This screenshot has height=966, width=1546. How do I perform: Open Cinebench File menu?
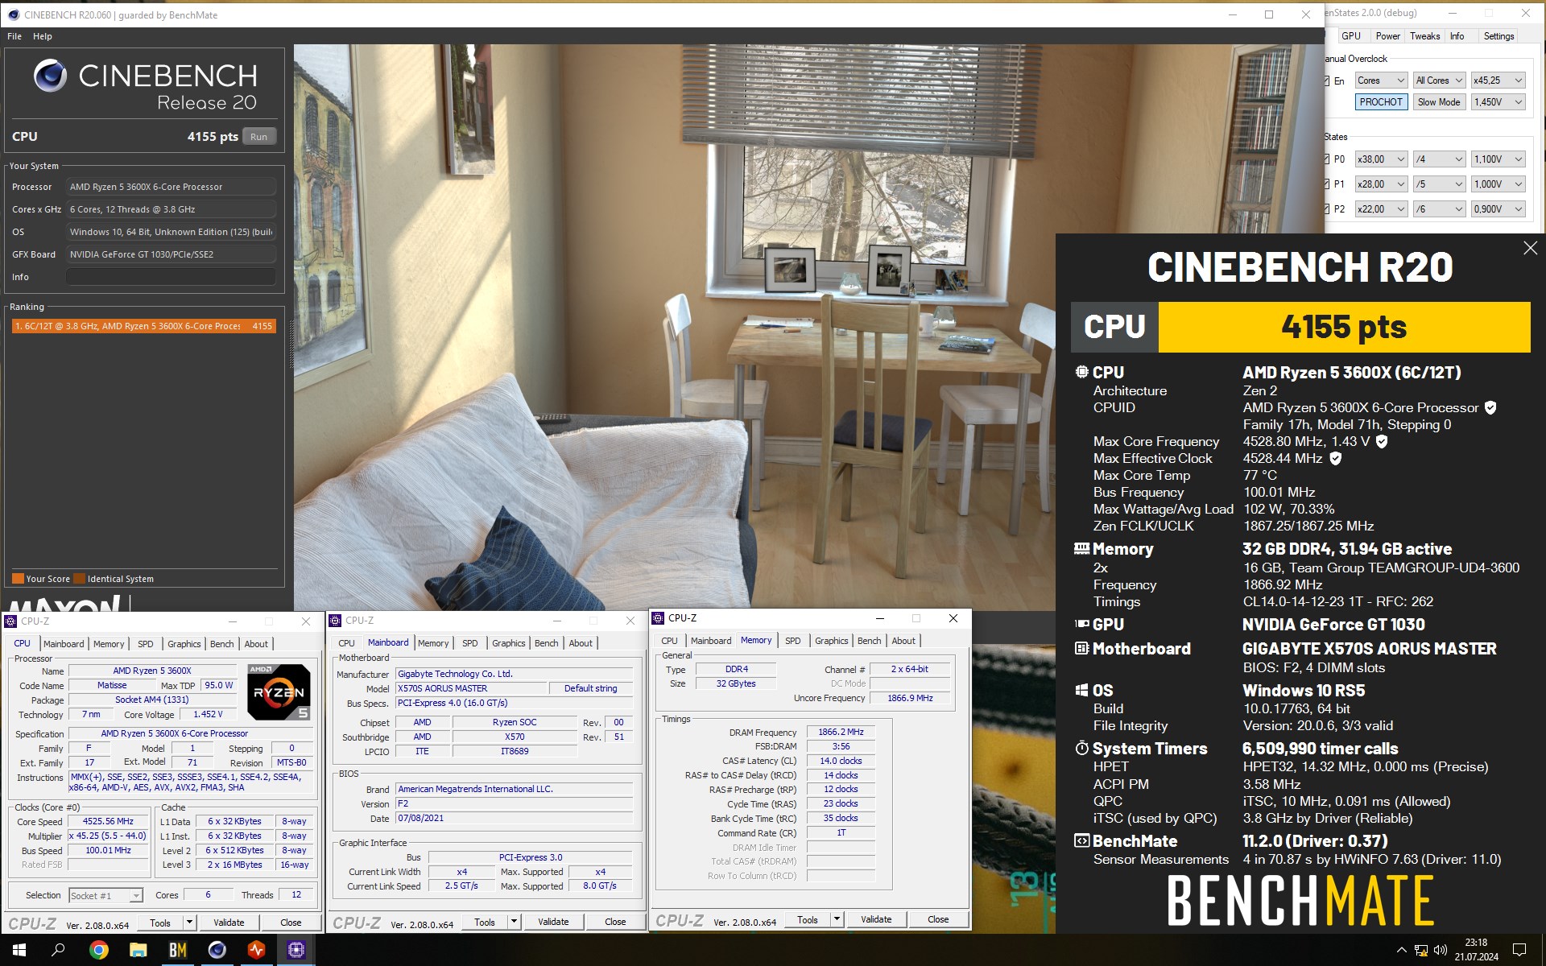click(14, 36)
